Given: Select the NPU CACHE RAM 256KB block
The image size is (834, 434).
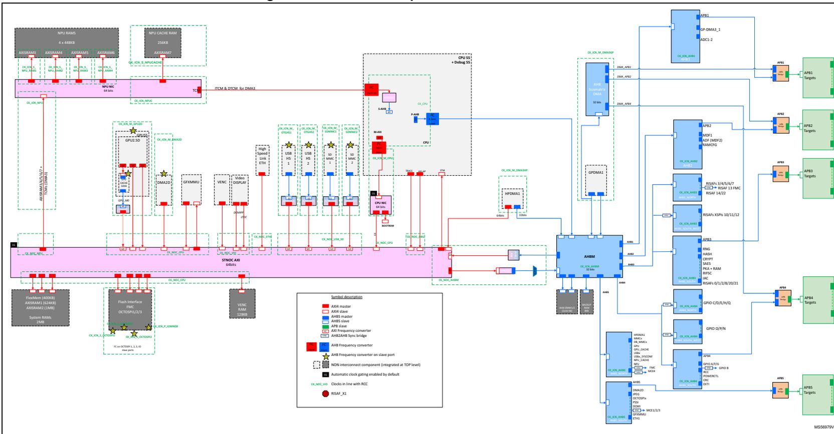Looking at the screenshot, I should (x=162, y=43).
